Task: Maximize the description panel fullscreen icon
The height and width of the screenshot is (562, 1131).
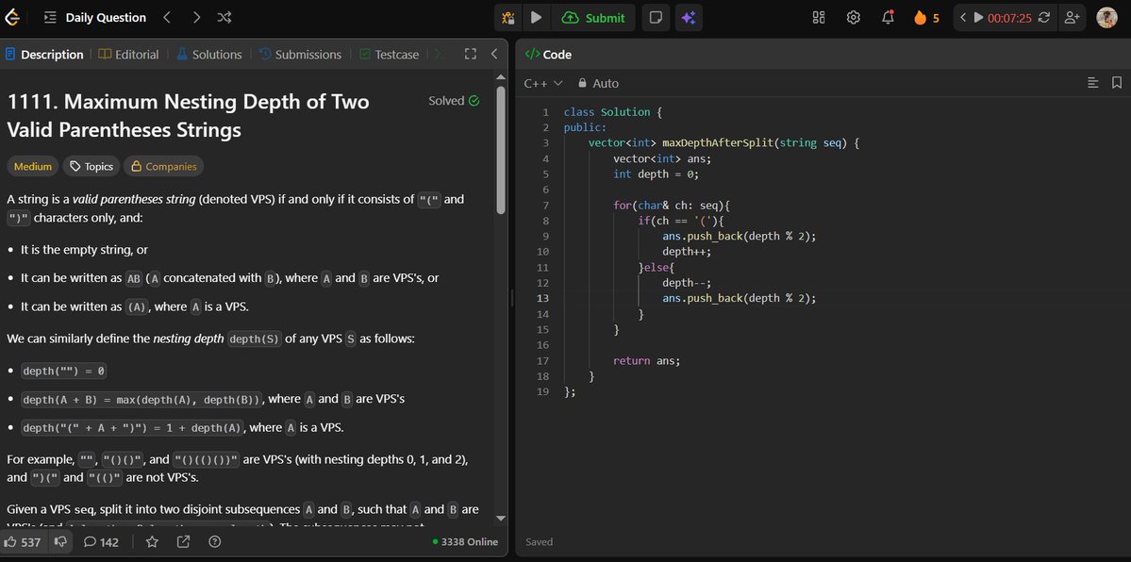Action: click(x=471, y=54)
